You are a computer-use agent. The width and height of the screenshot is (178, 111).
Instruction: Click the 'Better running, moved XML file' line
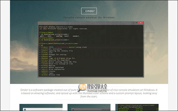coord(58,62)
